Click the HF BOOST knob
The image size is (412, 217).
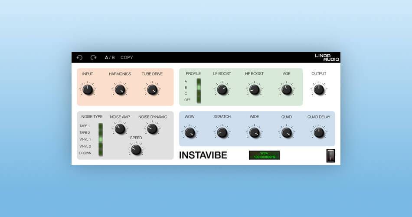click(x=254, y=90)
